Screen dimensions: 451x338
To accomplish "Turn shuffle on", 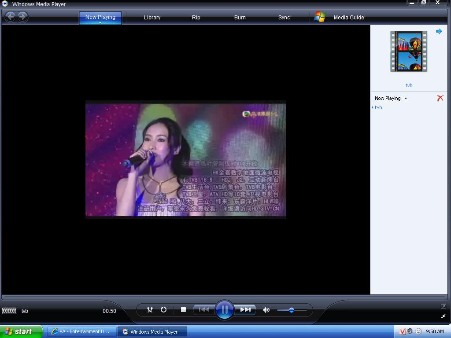I will click(x=150, y=309).
